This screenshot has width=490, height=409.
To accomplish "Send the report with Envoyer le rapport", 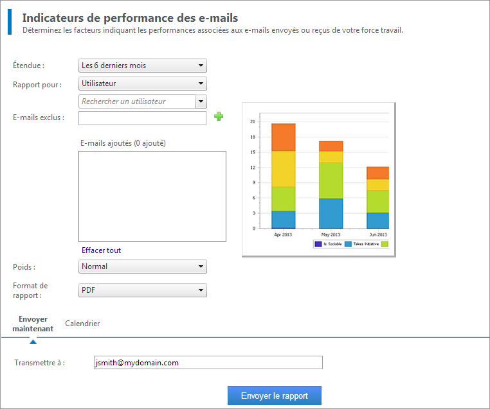I will pyautogui.click(x=275, y=396).
